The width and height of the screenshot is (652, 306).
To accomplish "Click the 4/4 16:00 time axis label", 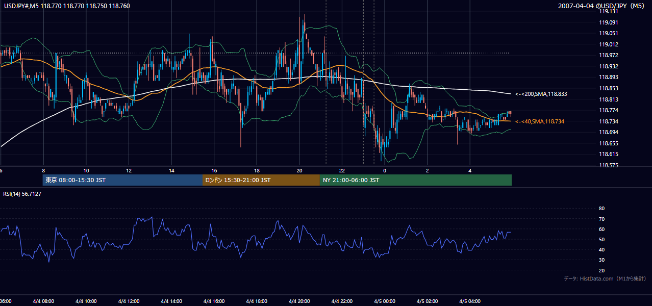I will 214,301.
